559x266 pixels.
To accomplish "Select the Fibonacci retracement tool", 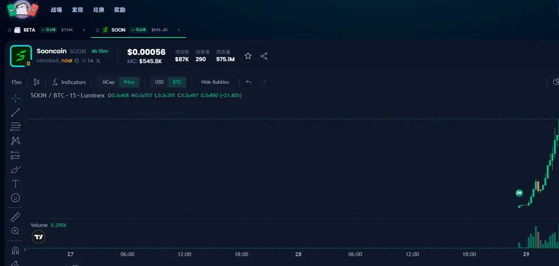I will click(15, 126).
